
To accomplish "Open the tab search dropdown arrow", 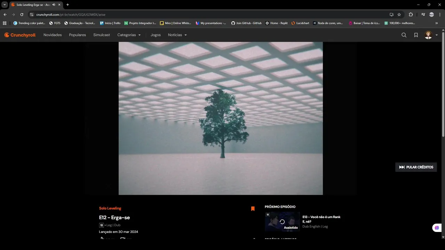I will [5, 5].
